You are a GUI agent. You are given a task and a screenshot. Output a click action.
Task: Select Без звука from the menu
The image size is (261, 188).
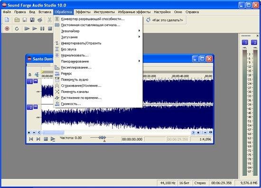coord(98,49)
